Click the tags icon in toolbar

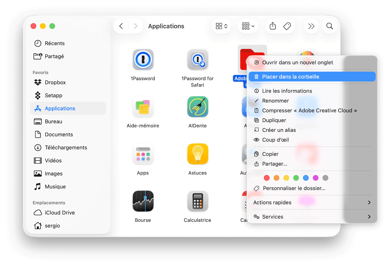coord(287,26)
